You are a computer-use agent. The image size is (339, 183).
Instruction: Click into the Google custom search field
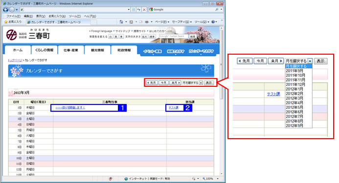click(x=174, y=36)
